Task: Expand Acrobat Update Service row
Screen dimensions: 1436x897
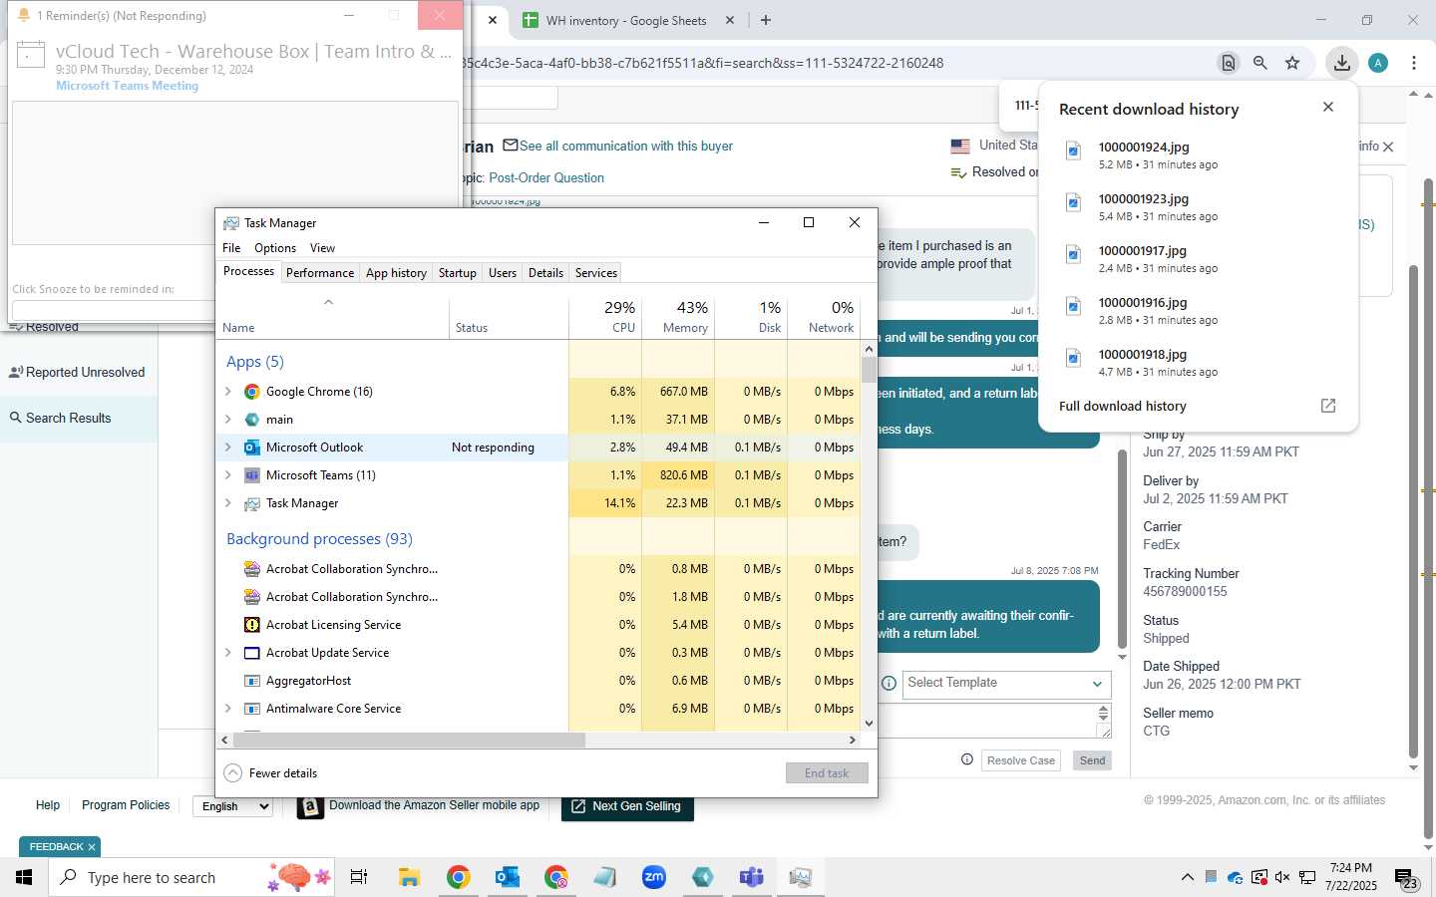Action: [x=228, y=653]
